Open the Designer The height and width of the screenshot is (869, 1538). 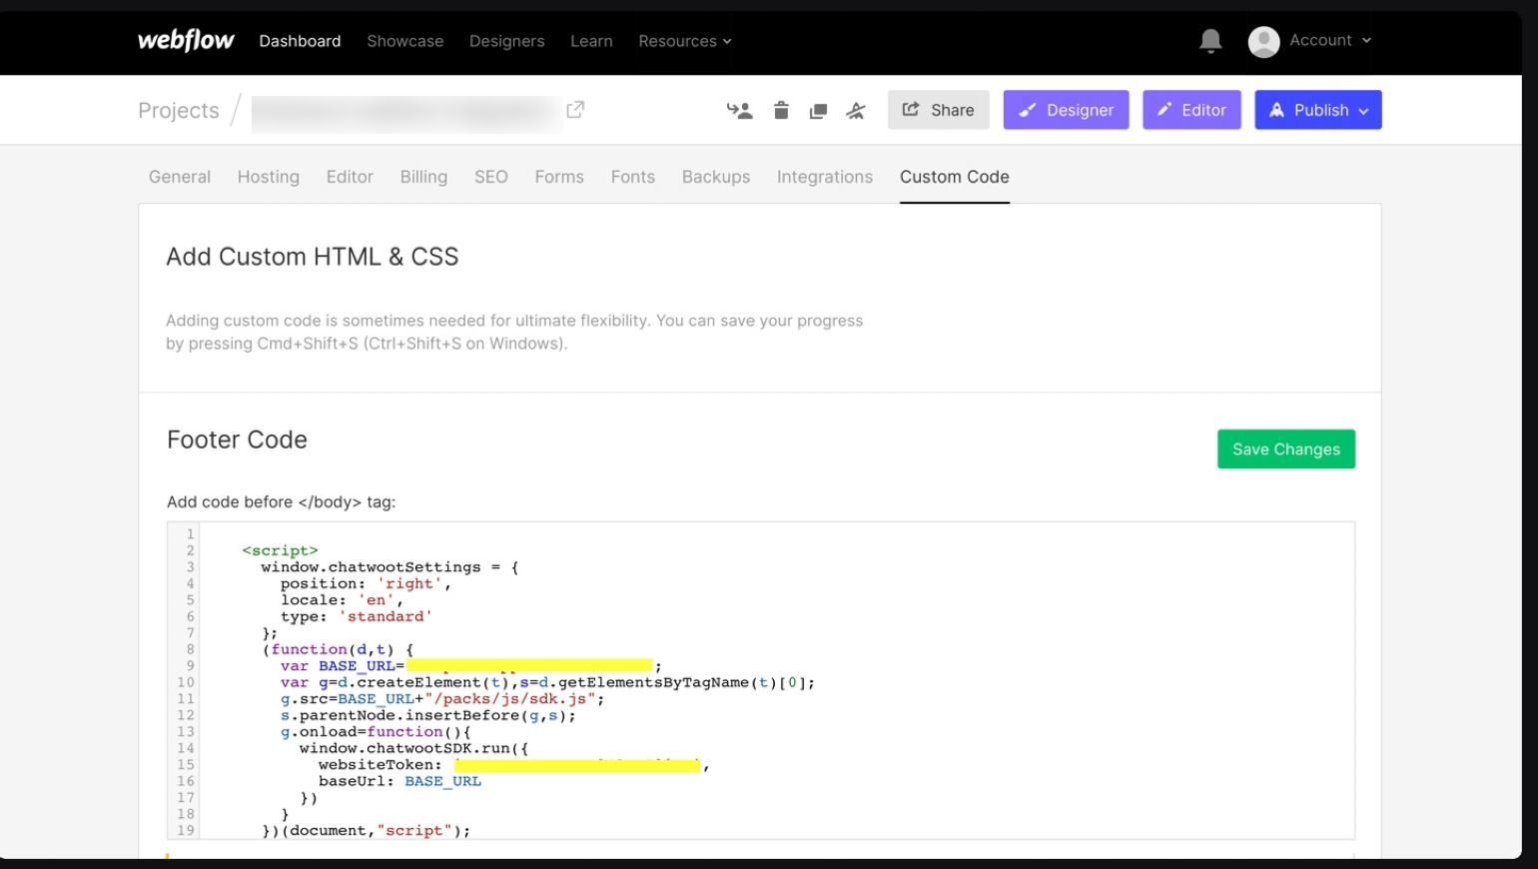[x=1066, y=110]
